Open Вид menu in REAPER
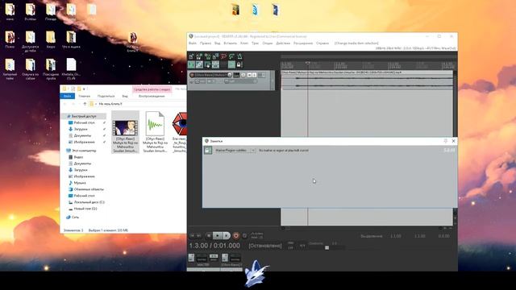 [x=217, y=43]
